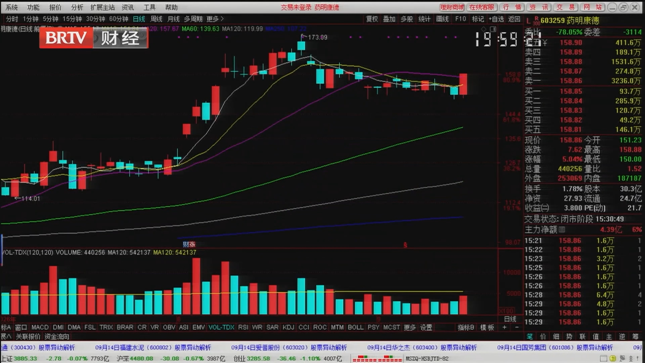Viewport: 645px width, 363px height.
Task: Select the BOLL indicator tab
Action: 355,327
